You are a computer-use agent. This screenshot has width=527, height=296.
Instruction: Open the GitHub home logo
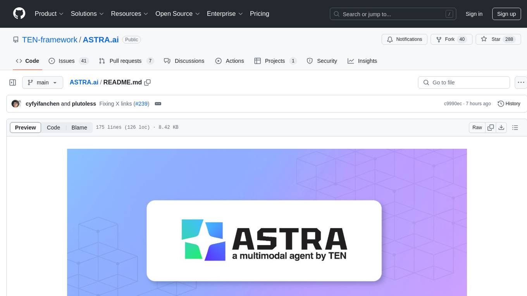[19, 14]
